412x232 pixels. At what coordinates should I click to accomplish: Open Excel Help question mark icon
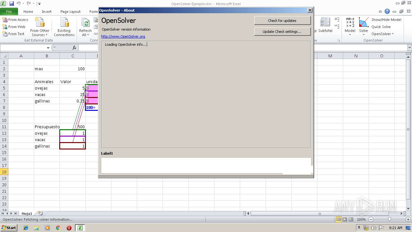pos(387,11)
